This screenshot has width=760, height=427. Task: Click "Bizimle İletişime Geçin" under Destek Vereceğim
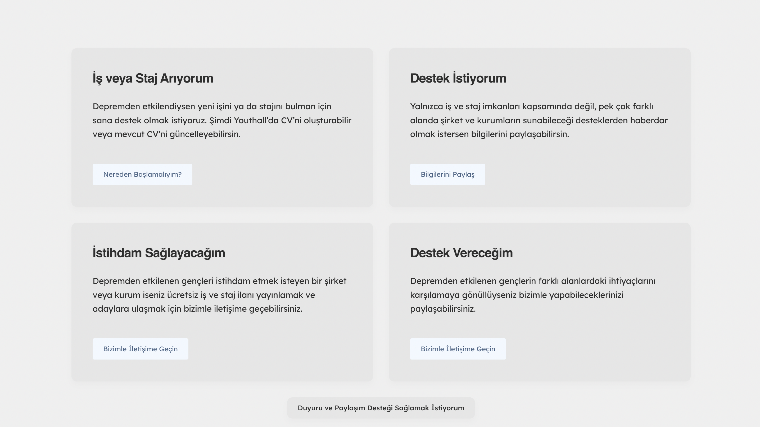point(458,349)
